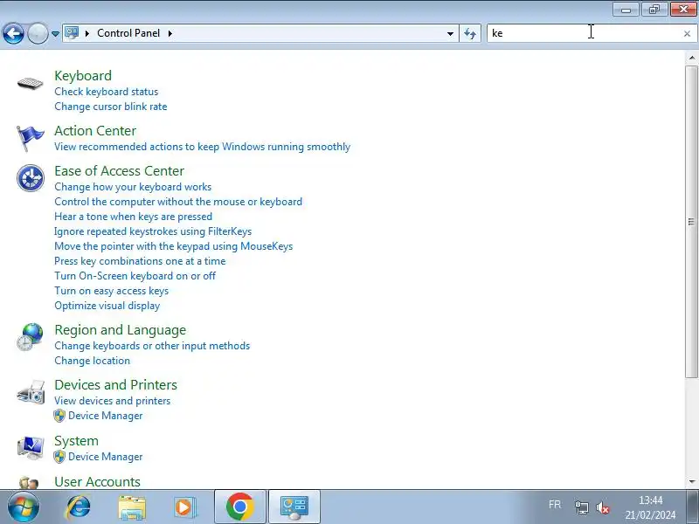Open the Region and Language heading
This screenshot has width=699, height=524.
[120, 330]
